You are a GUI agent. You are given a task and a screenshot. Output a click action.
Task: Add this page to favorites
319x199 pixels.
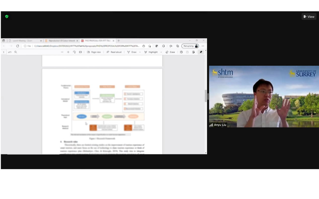[x=150, y=46]
